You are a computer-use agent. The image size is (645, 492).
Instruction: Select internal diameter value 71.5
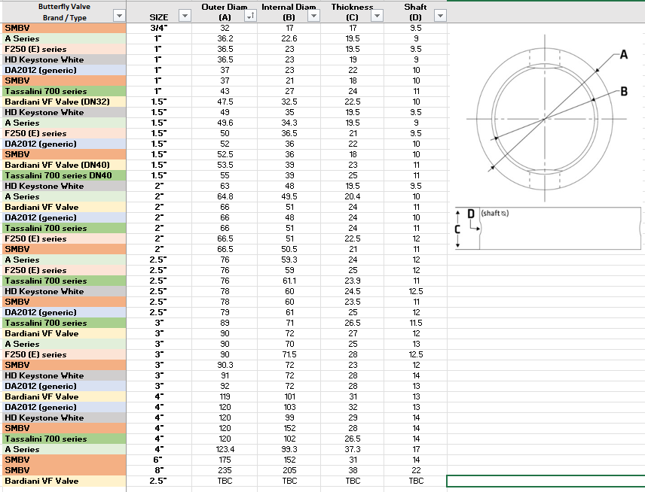[289, 355]
